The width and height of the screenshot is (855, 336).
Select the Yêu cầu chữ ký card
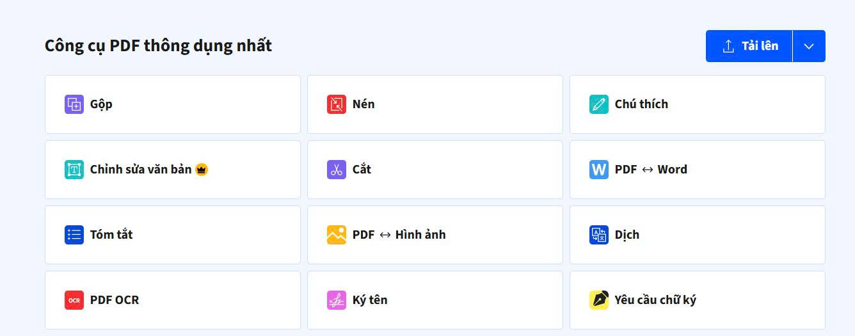(698, 300)
